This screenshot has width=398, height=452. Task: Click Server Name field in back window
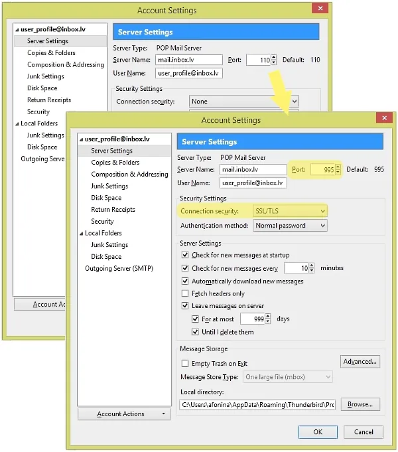[189, 60]
